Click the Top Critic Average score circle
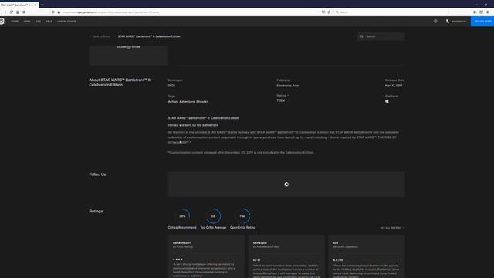Screen dimensions: 494x278 click(213, 216)
